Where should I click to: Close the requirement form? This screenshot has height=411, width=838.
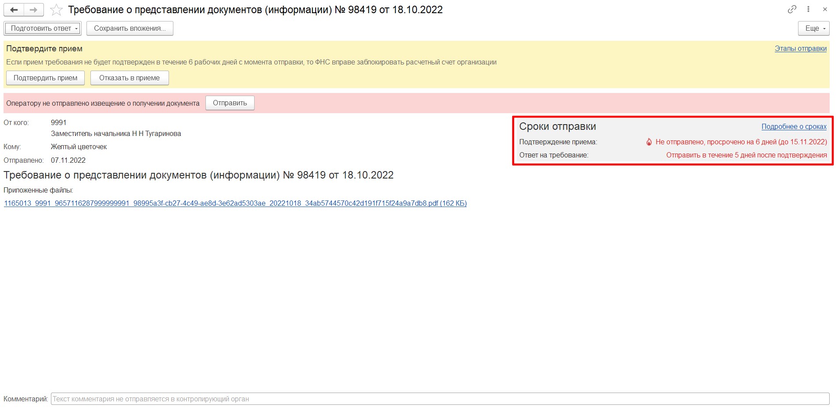pos(825,9)
